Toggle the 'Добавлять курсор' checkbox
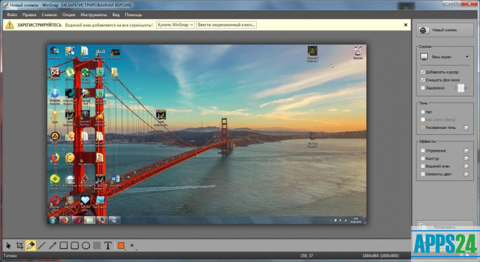The width and height of the screenshot is (480, 262). coord(423,71)
